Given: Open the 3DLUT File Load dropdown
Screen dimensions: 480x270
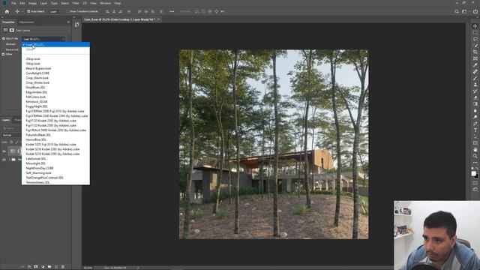Looking at the screenshot, I should [43, 39].
